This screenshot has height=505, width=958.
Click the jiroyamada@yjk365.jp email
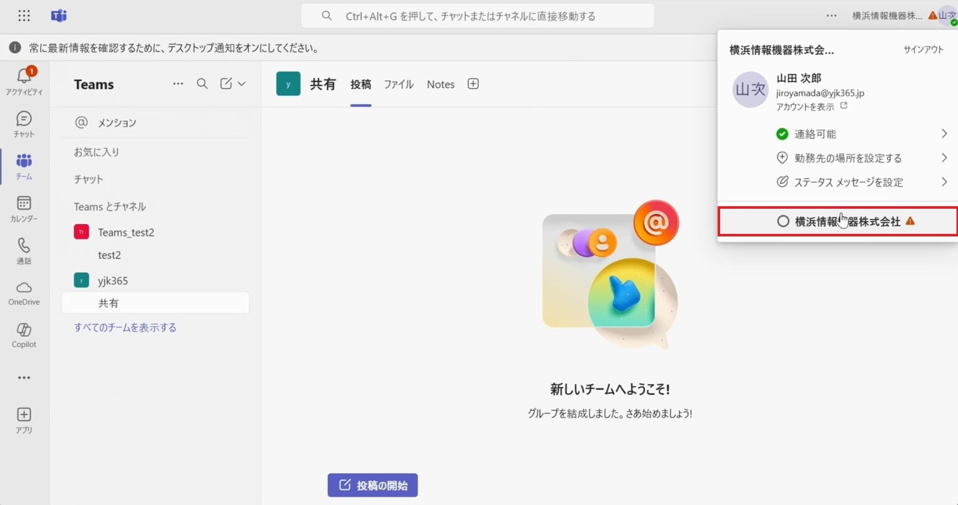[x=820, y=93]
